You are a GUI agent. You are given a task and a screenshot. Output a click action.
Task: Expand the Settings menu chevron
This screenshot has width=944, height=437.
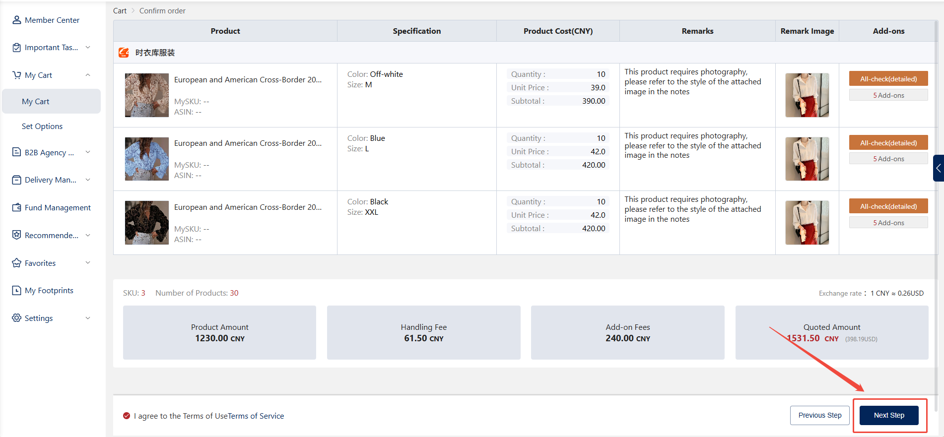[x=88, y=318]
